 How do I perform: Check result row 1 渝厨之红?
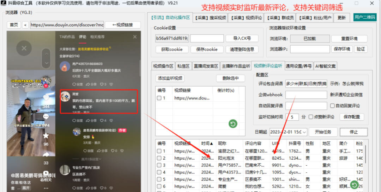click(159, 151)
